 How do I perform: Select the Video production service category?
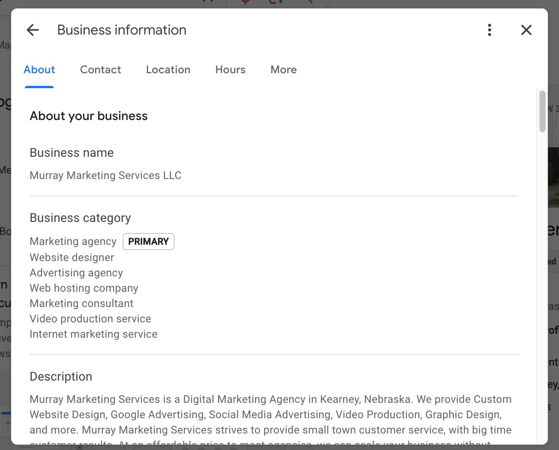90,319
